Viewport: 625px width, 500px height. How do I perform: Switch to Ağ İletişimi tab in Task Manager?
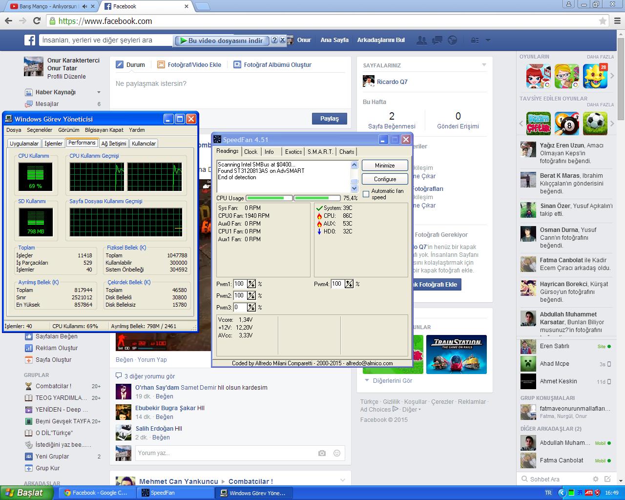[x=114, y=144]
